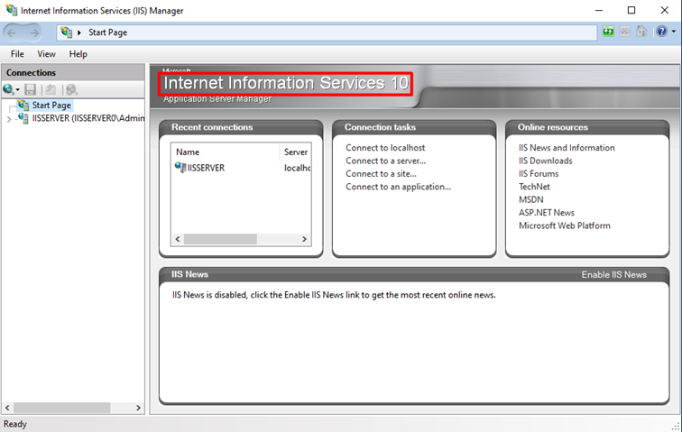Click the Up icon in Connections toolbar

(x=51, y=89)
